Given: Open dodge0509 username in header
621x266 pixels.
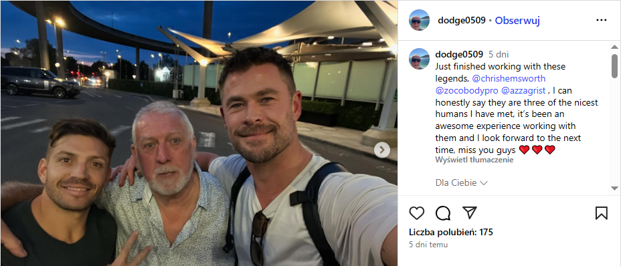Looking at the screenshot, I should (x=461, y=21).
